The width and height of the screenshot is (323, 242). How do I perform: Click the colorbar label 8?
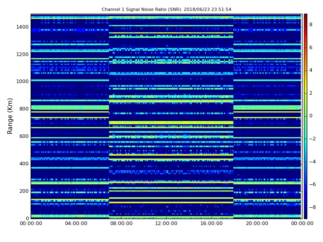[x=311, y=25]
